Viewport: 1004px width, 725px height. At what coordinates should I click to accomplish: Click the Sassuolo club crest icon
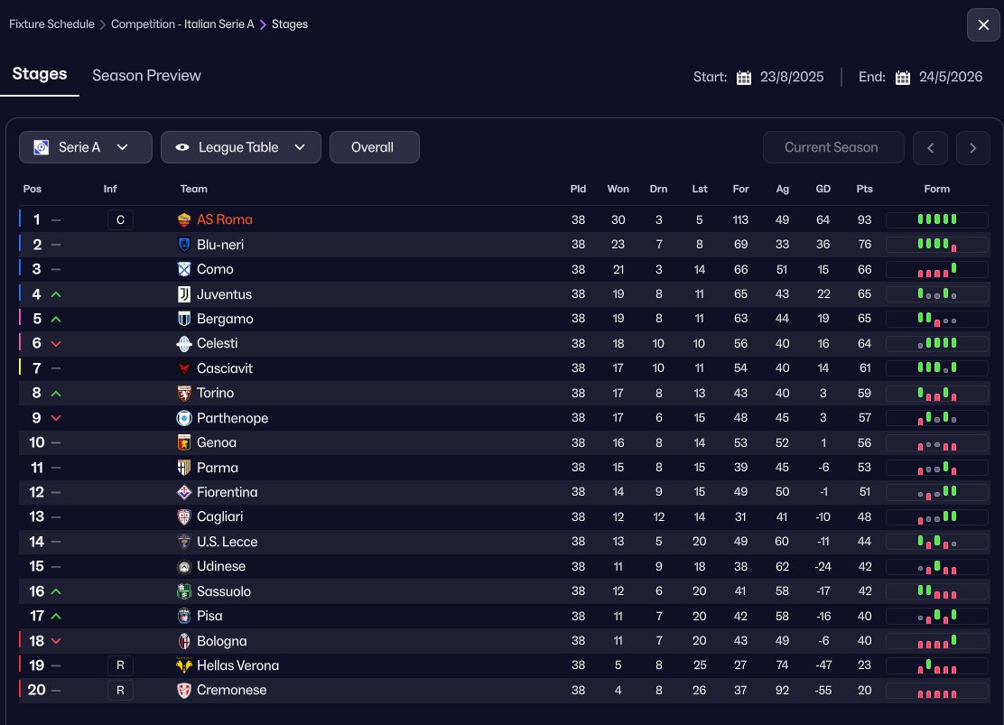pyautogui.click(x=184, y=591)
